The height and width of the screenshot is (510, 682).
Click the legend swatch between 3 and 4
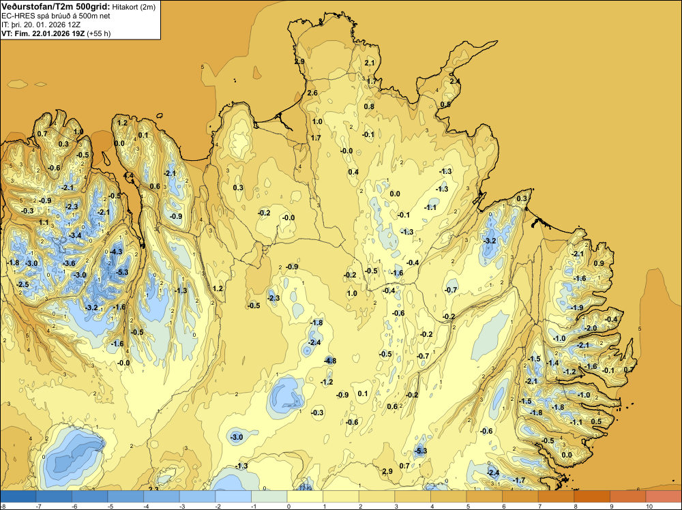tap(413, 496)
